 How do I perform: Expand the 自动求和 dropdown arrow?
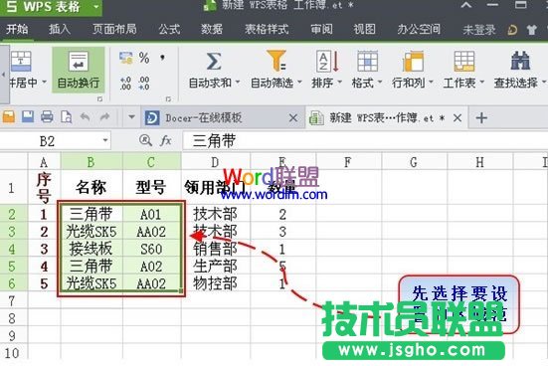point(238,83)
